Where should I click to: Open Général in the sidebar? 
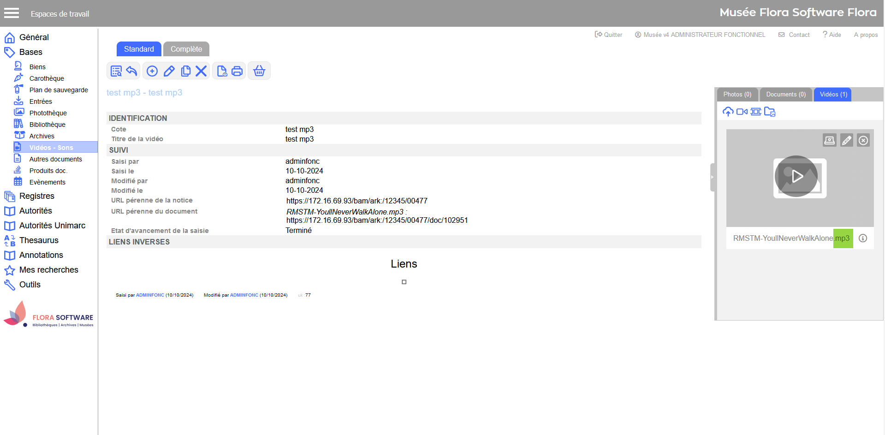coord(34,37)
